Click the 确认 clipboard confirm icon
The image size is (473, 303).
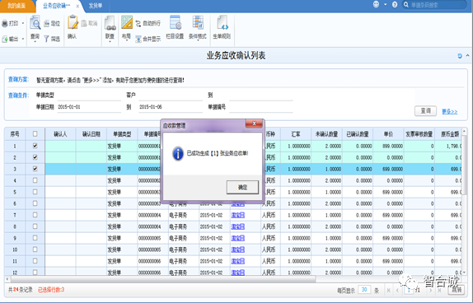(72, 22)
